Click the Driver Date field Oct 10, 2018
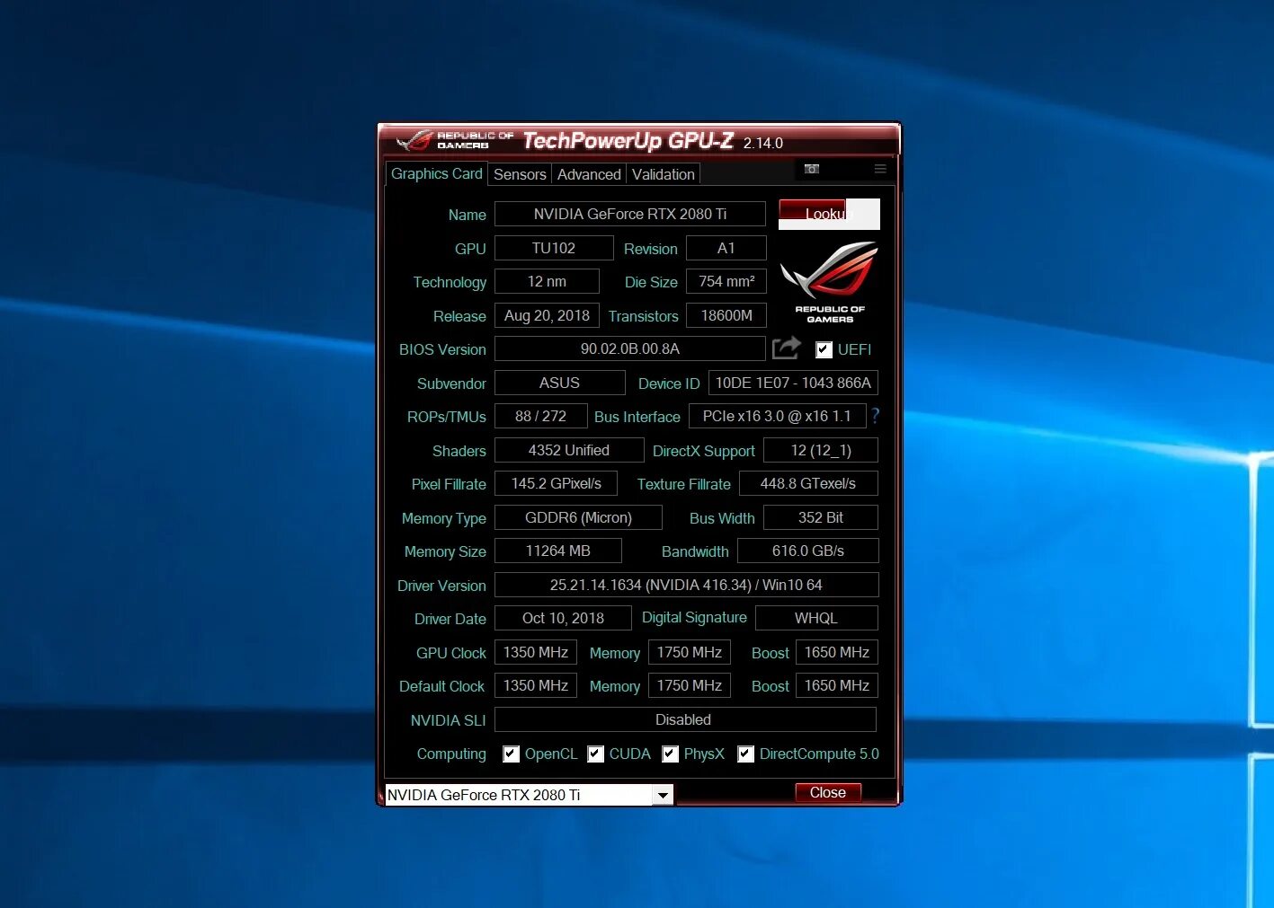 (x=564, y=618)
